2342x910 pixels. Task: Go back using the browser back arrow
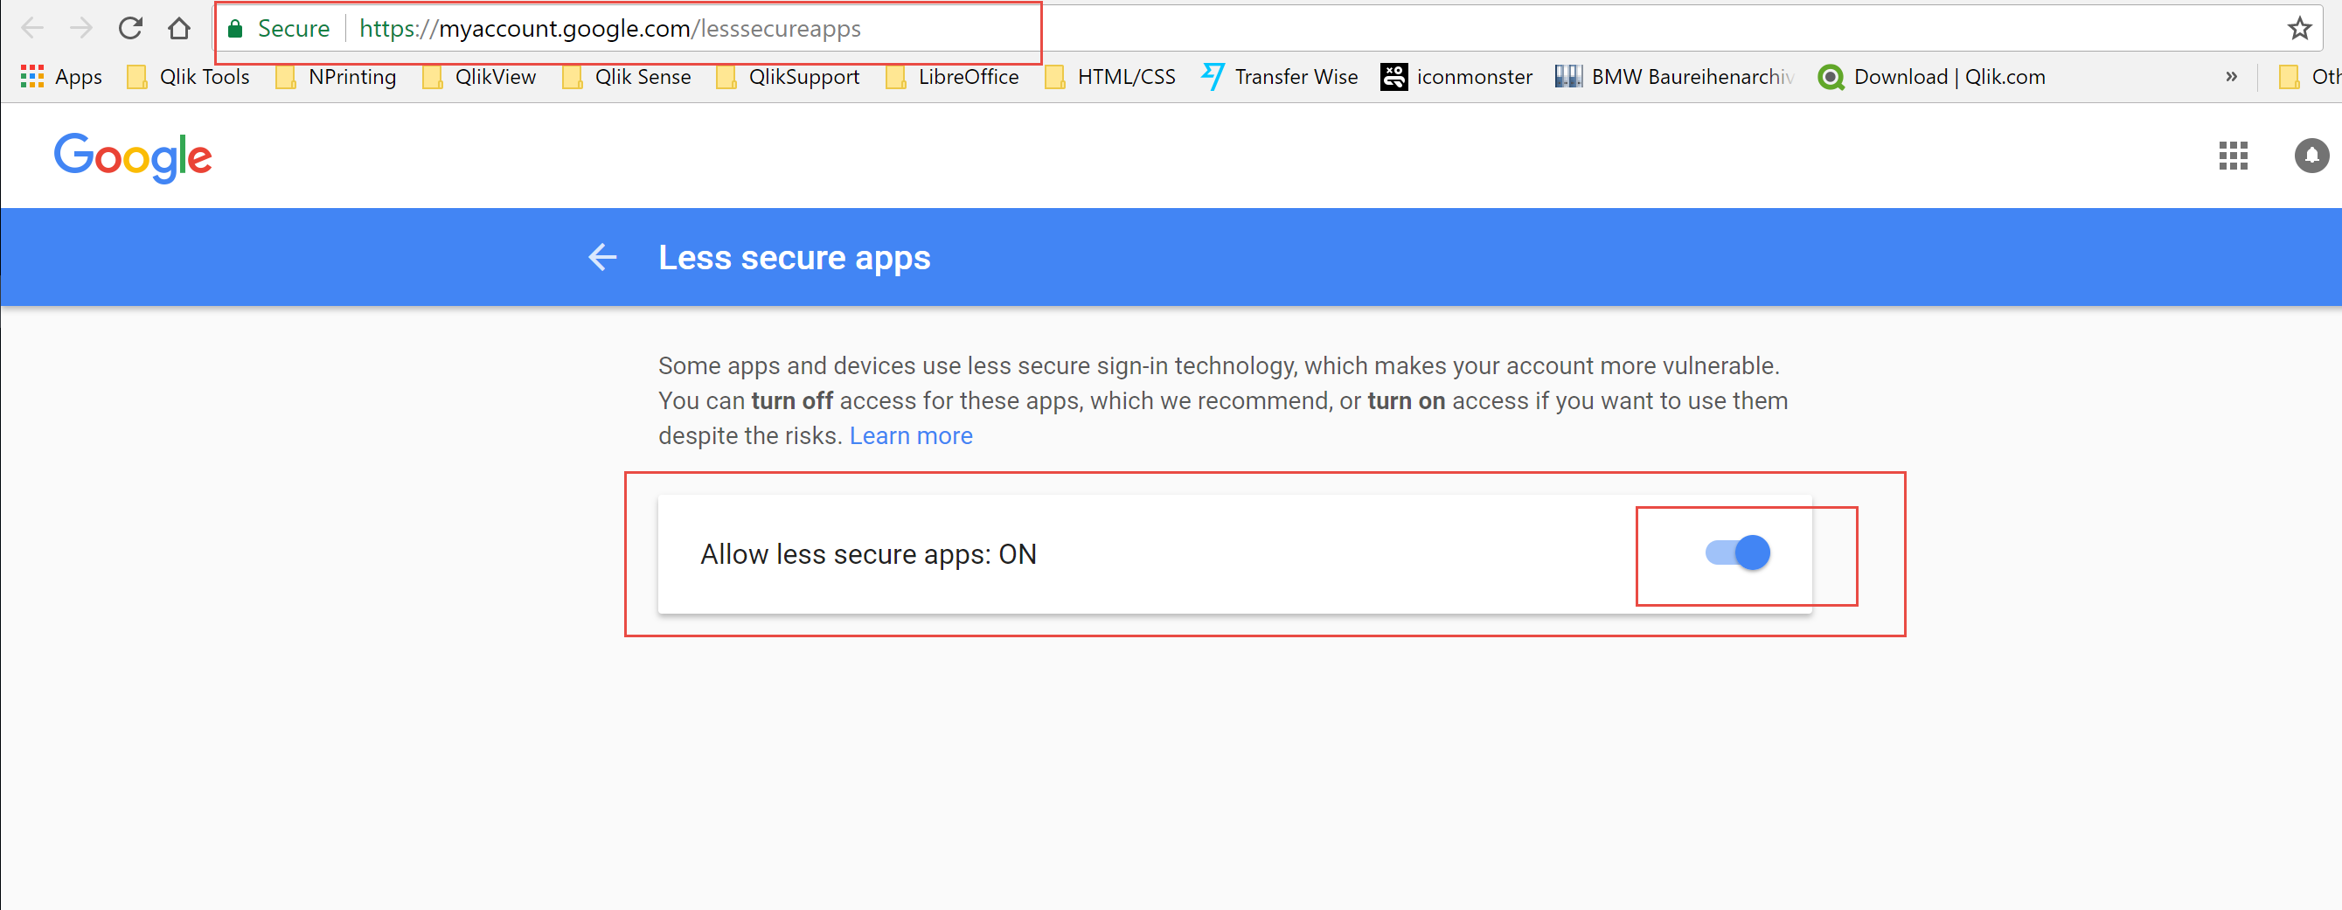(32, 28)
